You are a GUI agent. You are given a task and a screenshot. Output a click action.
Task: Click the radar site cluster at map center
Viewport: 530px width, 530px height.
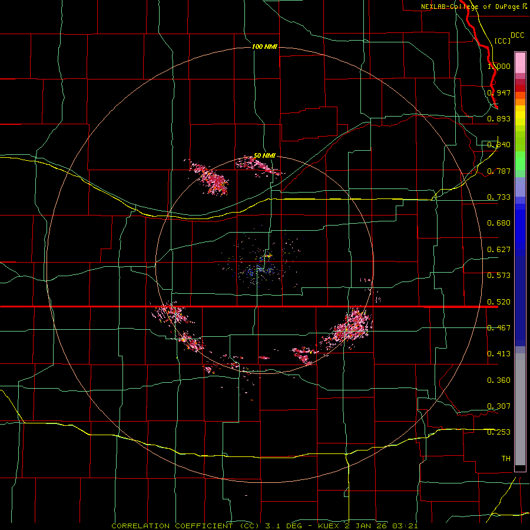(262, 266)
